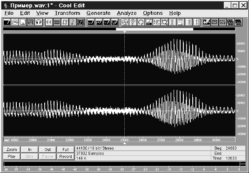Start playback with the Play button
Screen dimensions: 249x173
[12, 157]
